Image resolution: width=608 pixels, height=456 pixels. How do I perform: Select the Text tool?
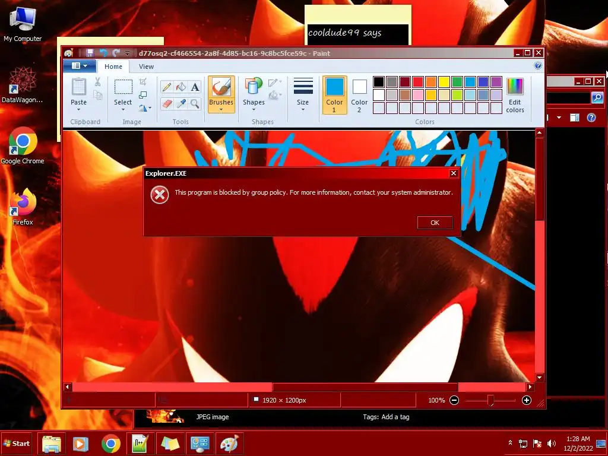pos(195,87)
